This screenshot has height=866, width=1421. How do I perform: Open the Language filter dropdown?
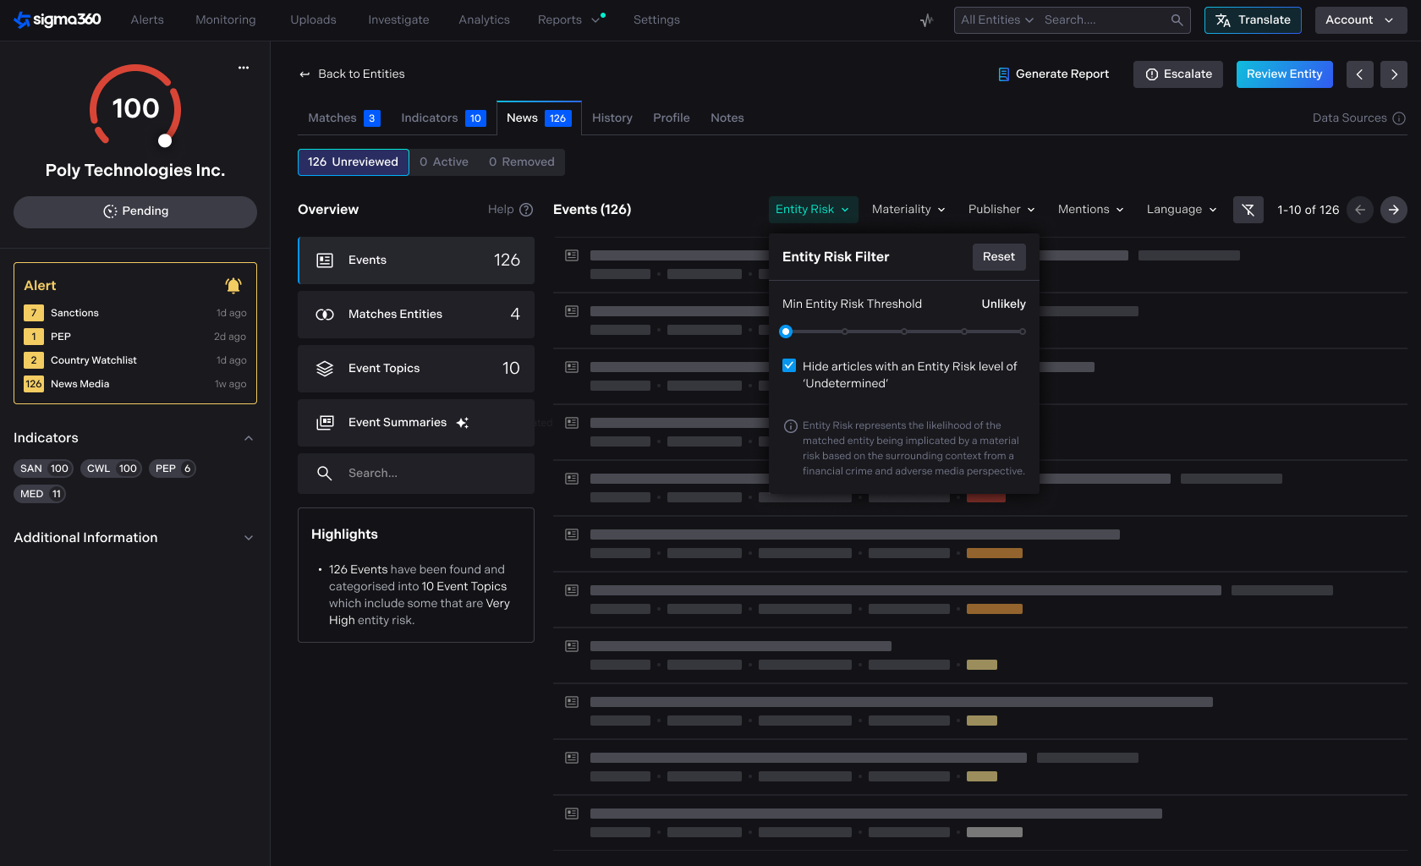1182,210
